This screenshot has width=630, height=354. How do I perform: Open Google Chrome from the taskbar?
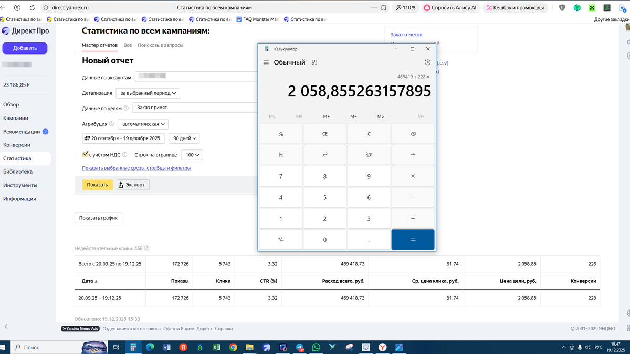tap(233, 347)
